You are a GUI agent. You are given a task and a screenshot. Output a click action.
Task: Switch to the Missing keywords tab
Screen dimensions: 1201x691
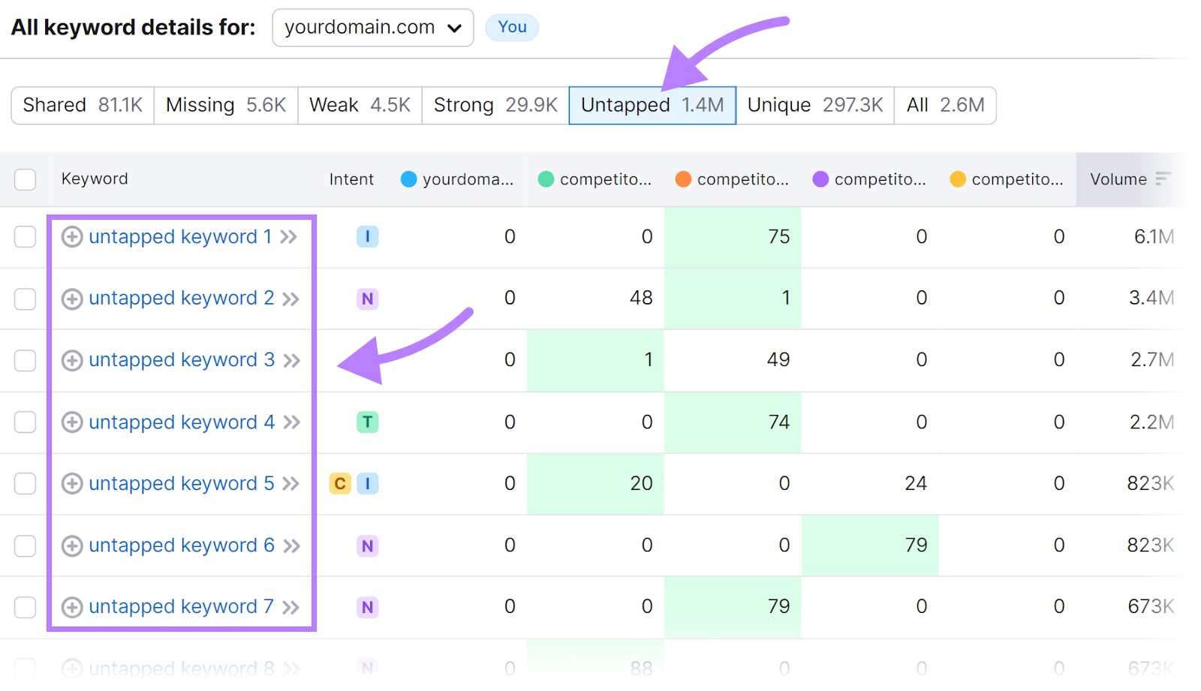coord(224,105)
